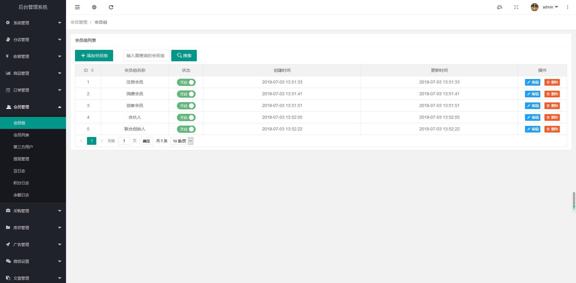This screenshot has height=283, width=576.
Task: Click the globe website icon in header
Action: pyautogui.click(x=94, y=7)
